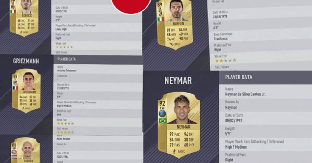Select Neymar's player portrait
This screenshot has width=312, height=163.
[x=182, y=109]
